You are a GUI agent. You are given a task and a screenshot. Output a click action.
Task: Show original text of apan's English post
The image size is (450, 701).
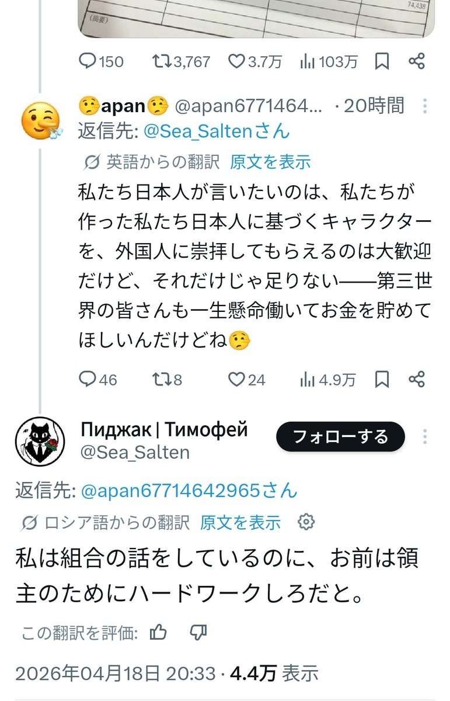click(270, 162)
